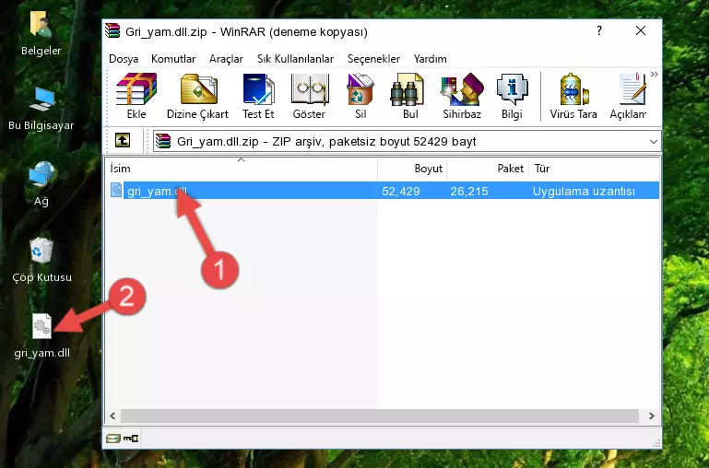Go up one folder level
Viewport: 709px width, 468px height.
(123, 140)
